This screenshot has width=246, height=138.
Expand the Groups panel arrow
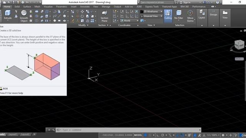pyautogui.click(x=213, y=25)
